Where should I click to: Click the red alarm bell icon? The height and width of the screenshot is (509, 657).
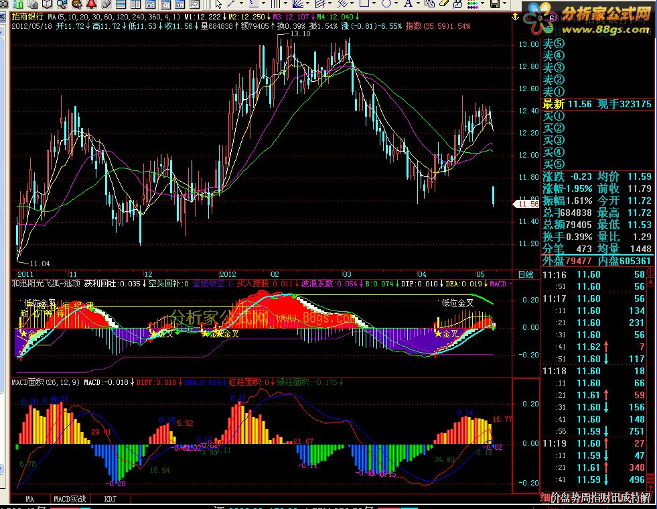coord(91,4)
